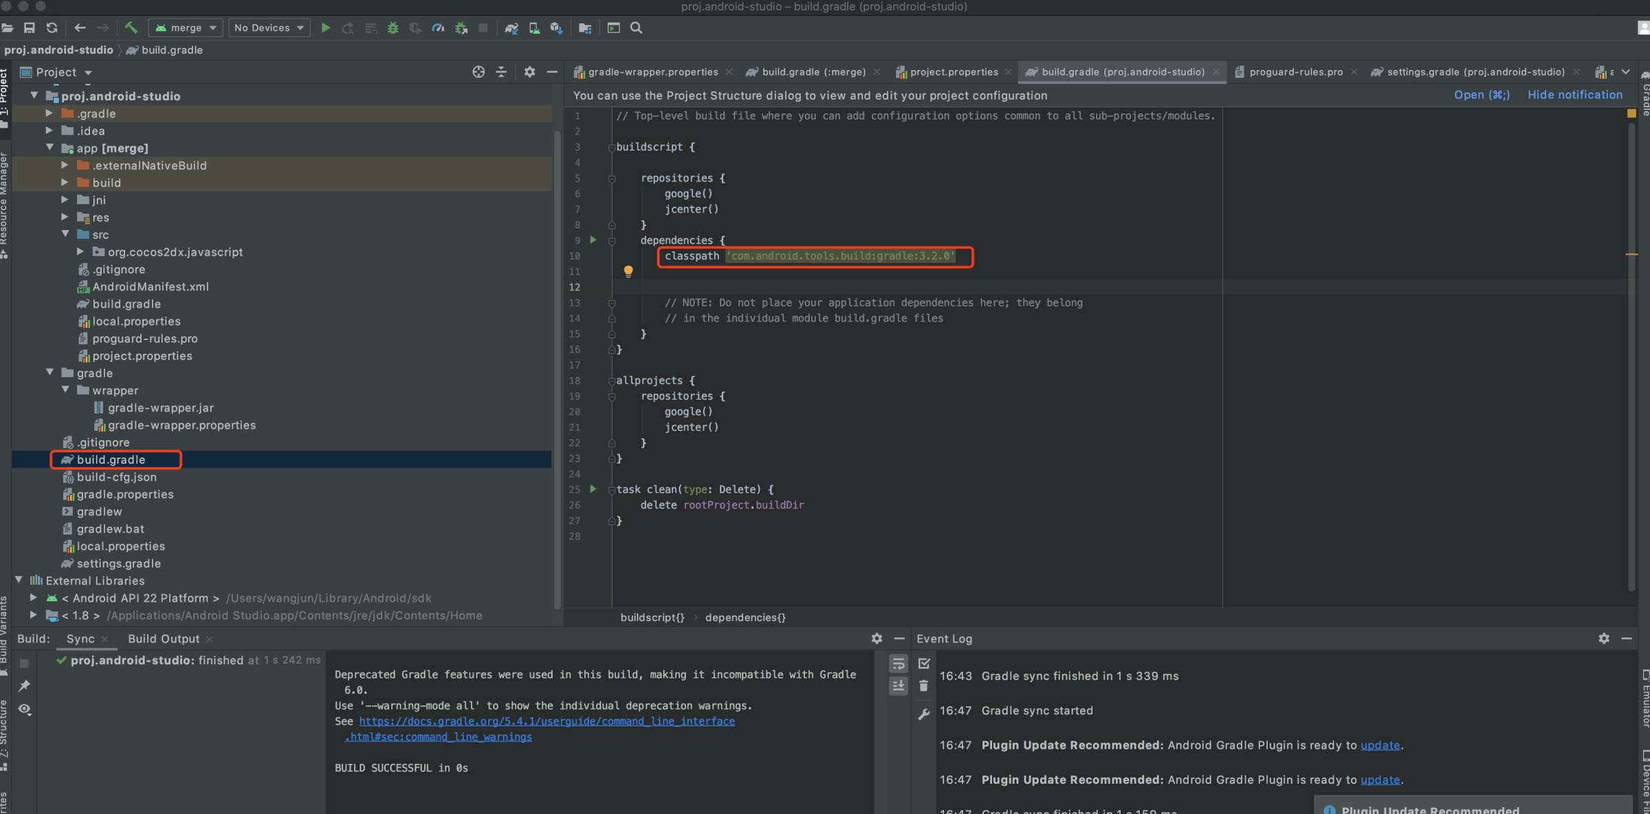Image resolution: width=1650 pixels, height=814 pixels.
Task: Toggle the eye view filter in Build panel
Action: click(x=25, y=709)
